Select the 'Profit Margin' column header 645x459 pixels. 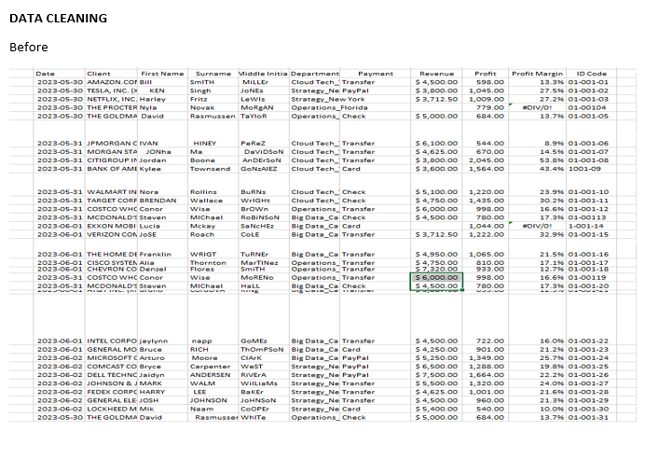pos(537,74)
